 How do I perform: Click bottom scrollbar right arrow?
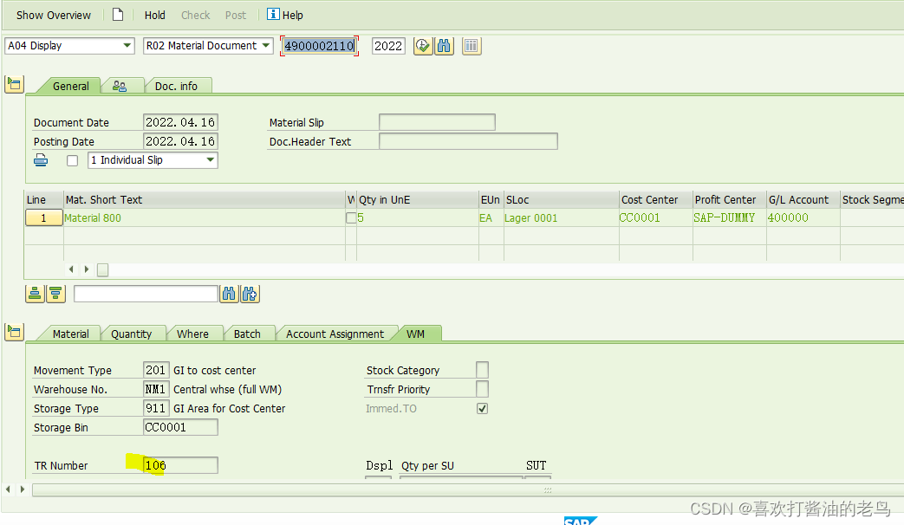coord(22,489)
